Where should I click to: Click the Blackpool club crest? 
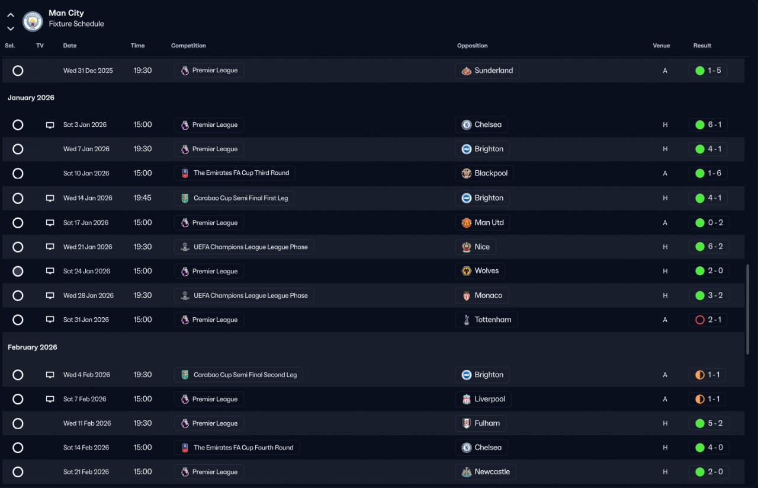click(467, 174)
